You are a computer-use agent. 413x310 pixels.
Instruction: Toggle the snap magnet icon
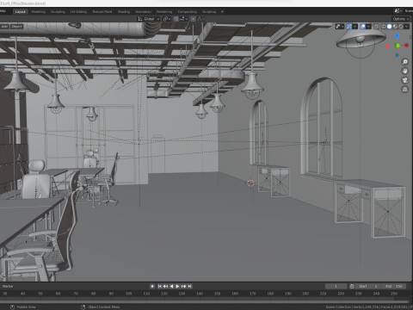[x=176, y=19]
